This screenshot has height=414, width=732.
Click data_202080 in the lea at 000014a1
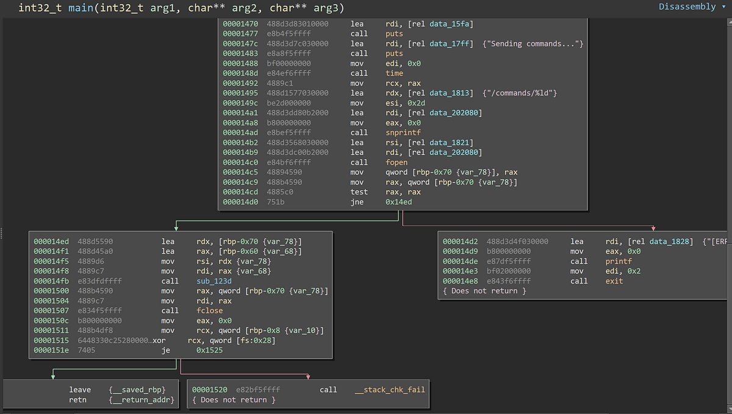tap(454, 113)
